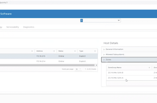Click Explicit type of host 172.16.21.4
The width and height of the screenshot is (157, 103).
[82, 61]
